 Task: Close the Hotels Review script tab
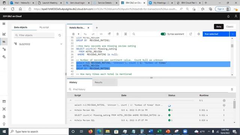pos(88,28)
